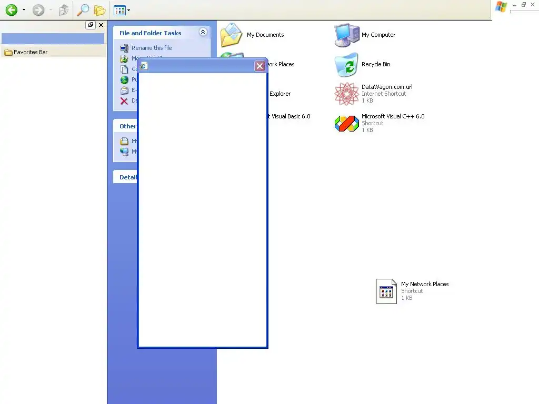Pin the Favorites side pane
The image size is (539, 404).
tap(91, 25)
